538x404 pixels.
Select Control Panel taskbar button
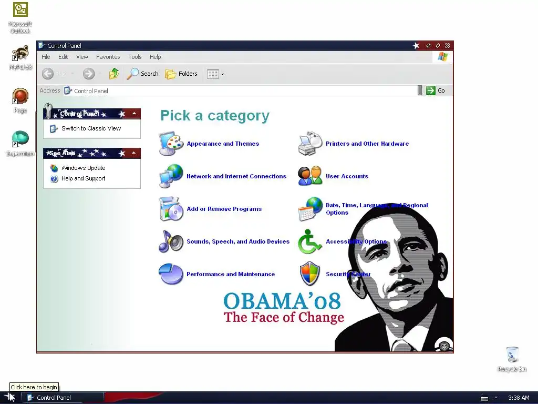[63, 398]
